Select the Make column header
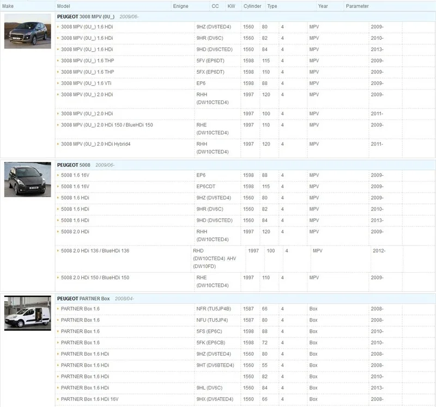The image size is (436, 407). pyautogui.click(x=8, y=6)
